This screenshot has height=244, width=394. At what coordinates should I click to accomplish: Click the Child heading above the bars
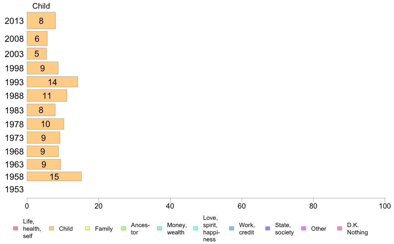[x=41, y=6]
